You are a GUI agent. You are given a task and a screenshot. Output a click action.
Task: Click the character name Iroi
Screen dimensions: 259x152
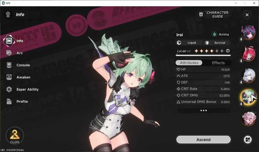point(179,35)
